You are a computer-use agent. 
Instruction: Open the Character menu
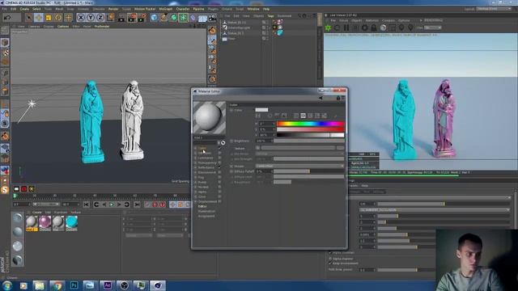tap(183, 9)
